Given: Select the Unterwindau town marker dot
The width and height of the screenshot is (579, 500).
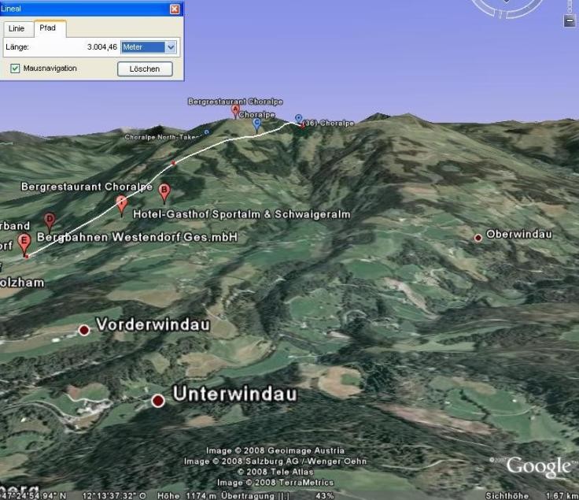Looking at the screenshot, I should pos(158,401).
